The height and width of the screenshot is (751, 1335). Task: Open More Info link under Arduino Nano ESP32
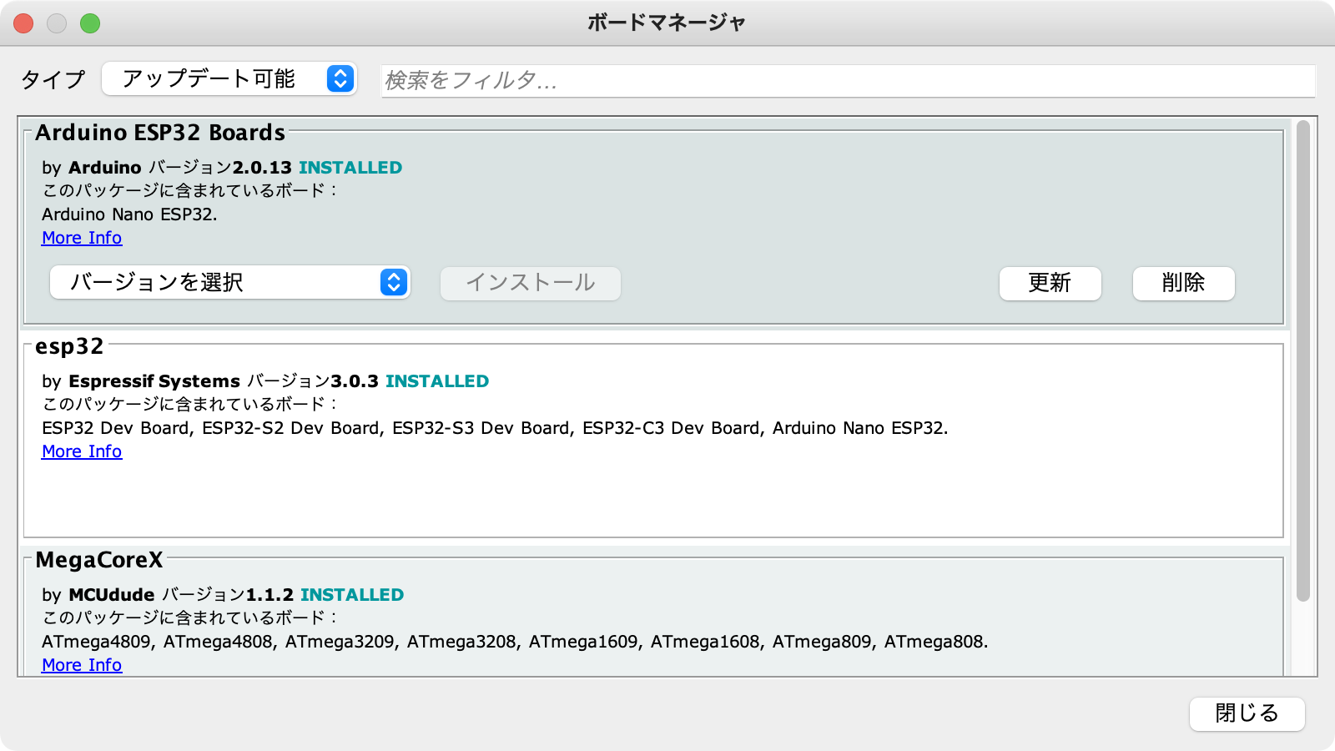(x=82, y=238)
